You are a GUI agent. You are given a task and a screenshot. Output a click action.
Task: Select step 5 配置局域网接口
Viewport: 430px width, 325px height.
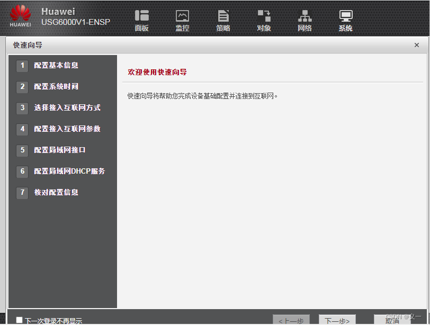51,150
